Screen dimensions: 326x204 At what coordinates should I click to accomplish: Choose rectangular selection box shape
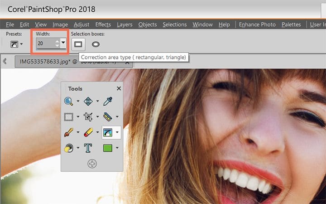(78, 44)
